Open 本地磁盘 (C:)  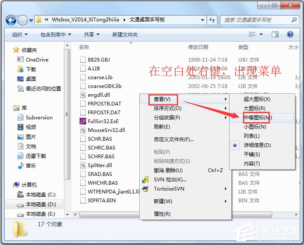coord(36,194)
